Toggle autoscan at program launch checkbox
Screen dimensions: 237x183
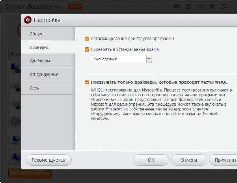[87, 39]
